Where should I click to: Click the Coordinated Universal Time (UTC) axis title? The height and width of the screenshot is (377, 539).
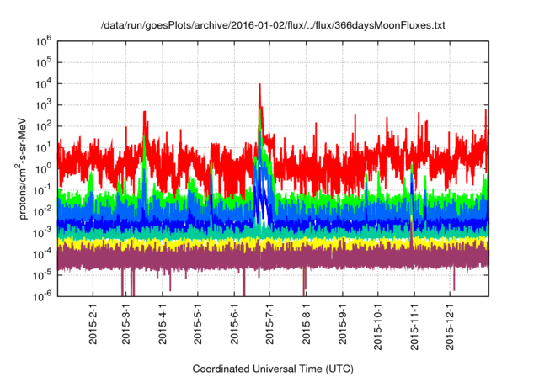[x=273, y=369]
